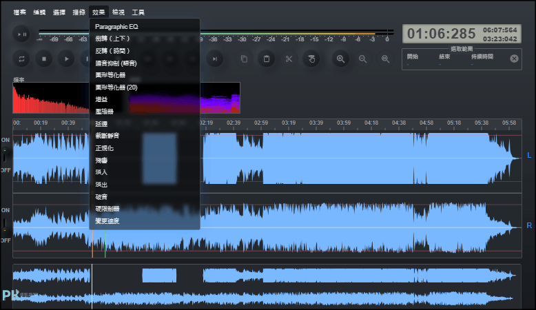Image resolution: width=536 pixels, height=310 pixels.
Task: Choose 增益 effect
Action: click(x=145, y=99)
